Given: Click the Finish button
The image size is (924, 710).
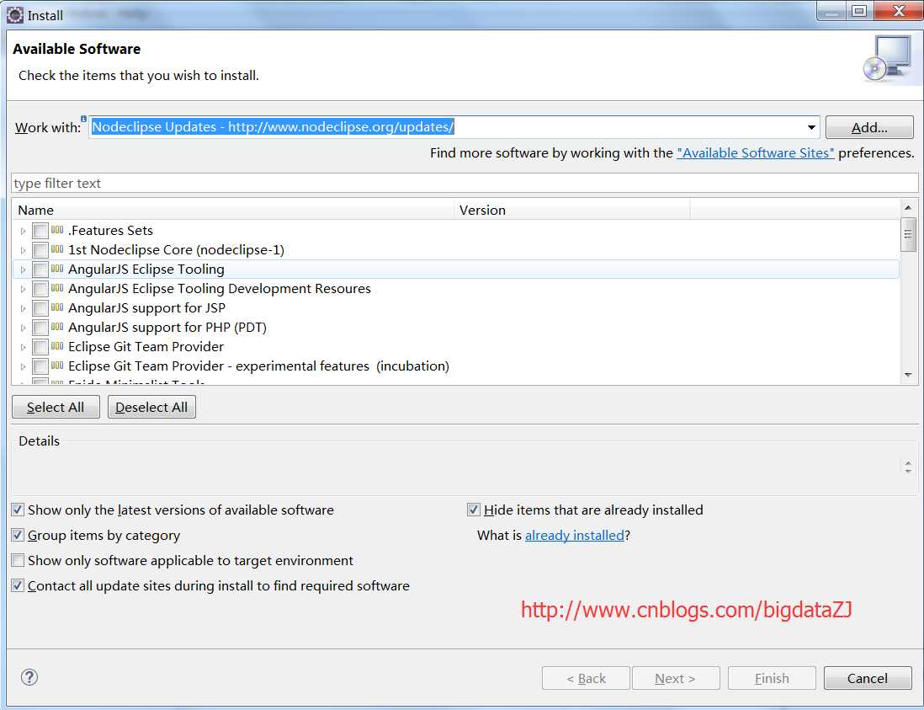Looking at the screenshot, I should [x=772, y=678].
